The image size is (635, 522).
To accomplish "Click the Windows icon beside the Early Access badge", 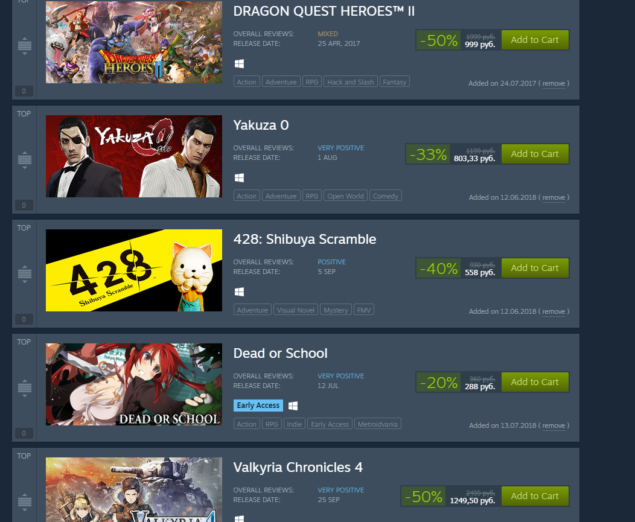I will point(293,406).
